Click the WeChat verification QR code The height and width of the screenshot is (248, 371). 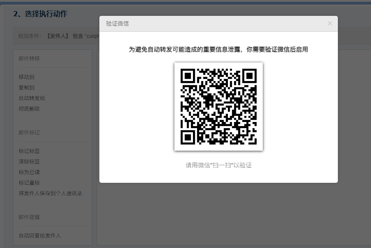218,107
